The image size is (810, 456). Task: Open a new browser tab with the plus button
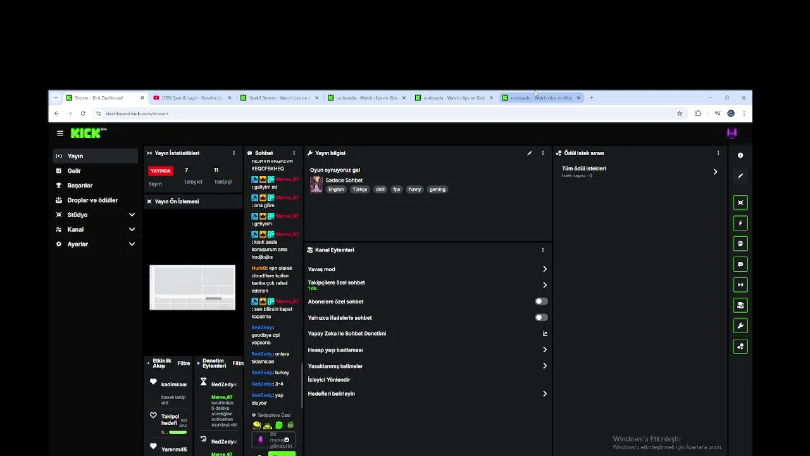click(592, 98)
